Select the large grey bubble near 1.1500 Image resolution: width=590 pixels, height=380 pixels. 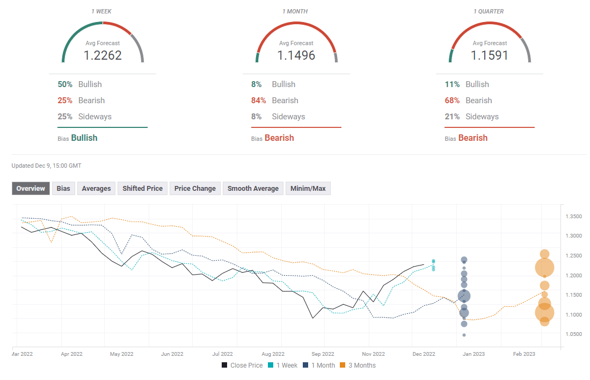(464, 296)
